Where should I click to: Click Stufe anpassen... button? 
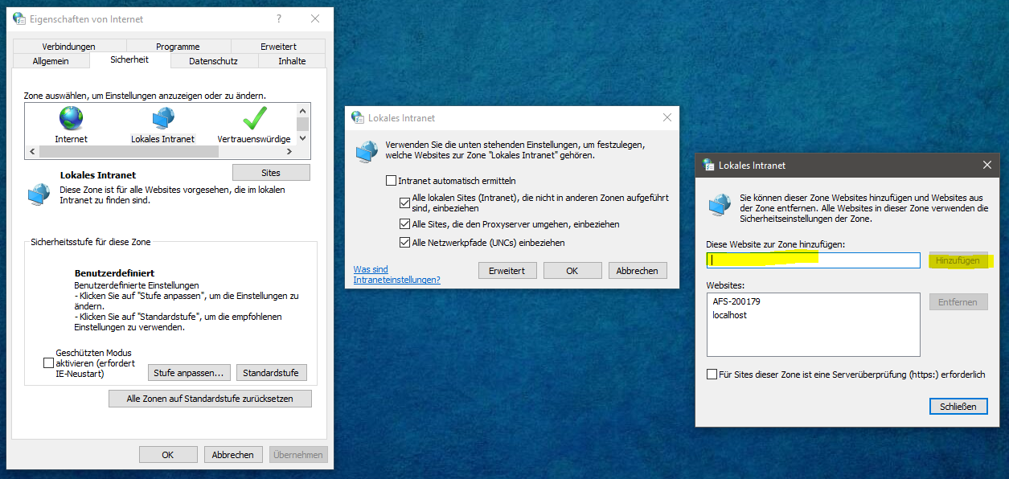190,373
